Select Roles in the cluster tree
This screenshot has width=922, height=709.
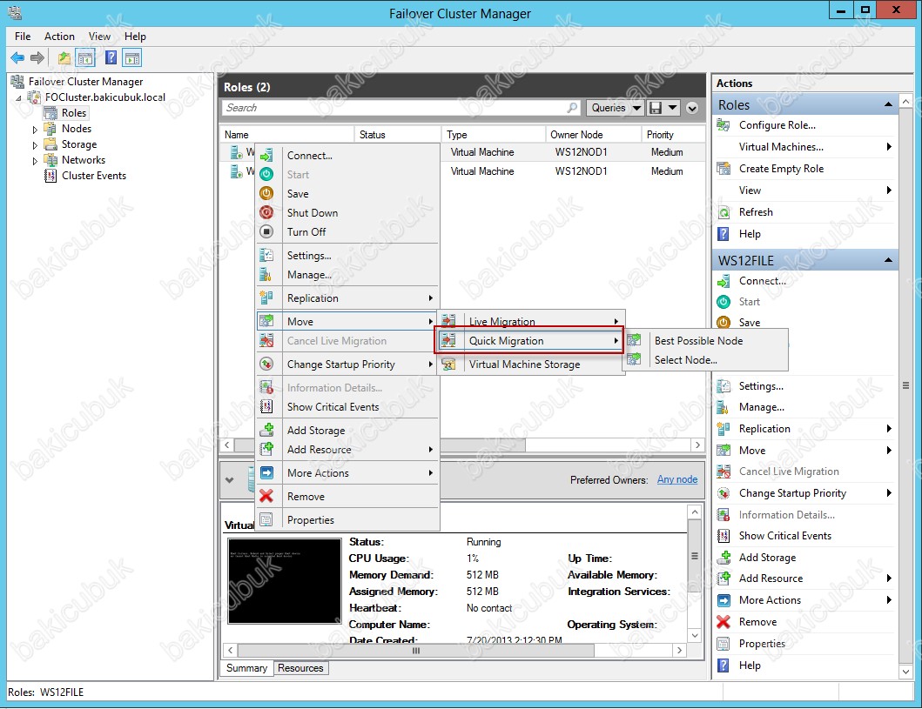point(74,113)
